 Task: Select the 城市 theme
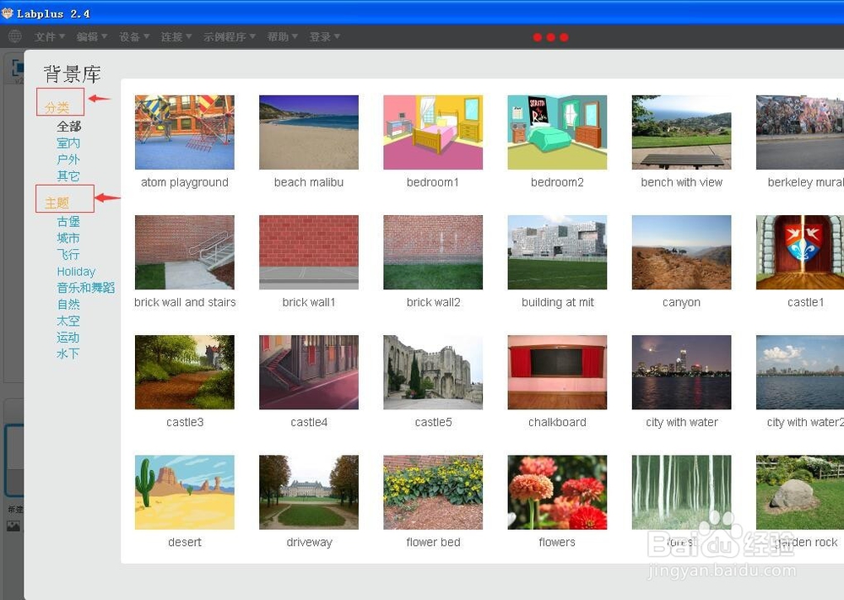click(68, 238)
